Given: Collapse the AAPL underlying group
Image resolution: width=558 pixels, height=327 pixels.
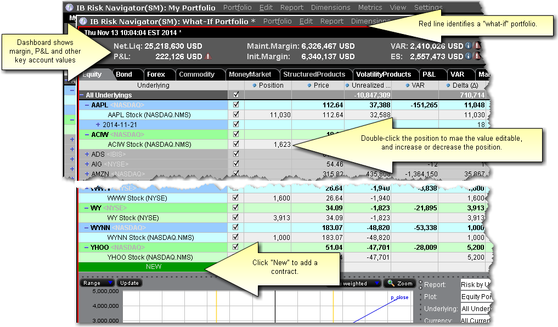Looking at the screenshot, I should [87, 105].
